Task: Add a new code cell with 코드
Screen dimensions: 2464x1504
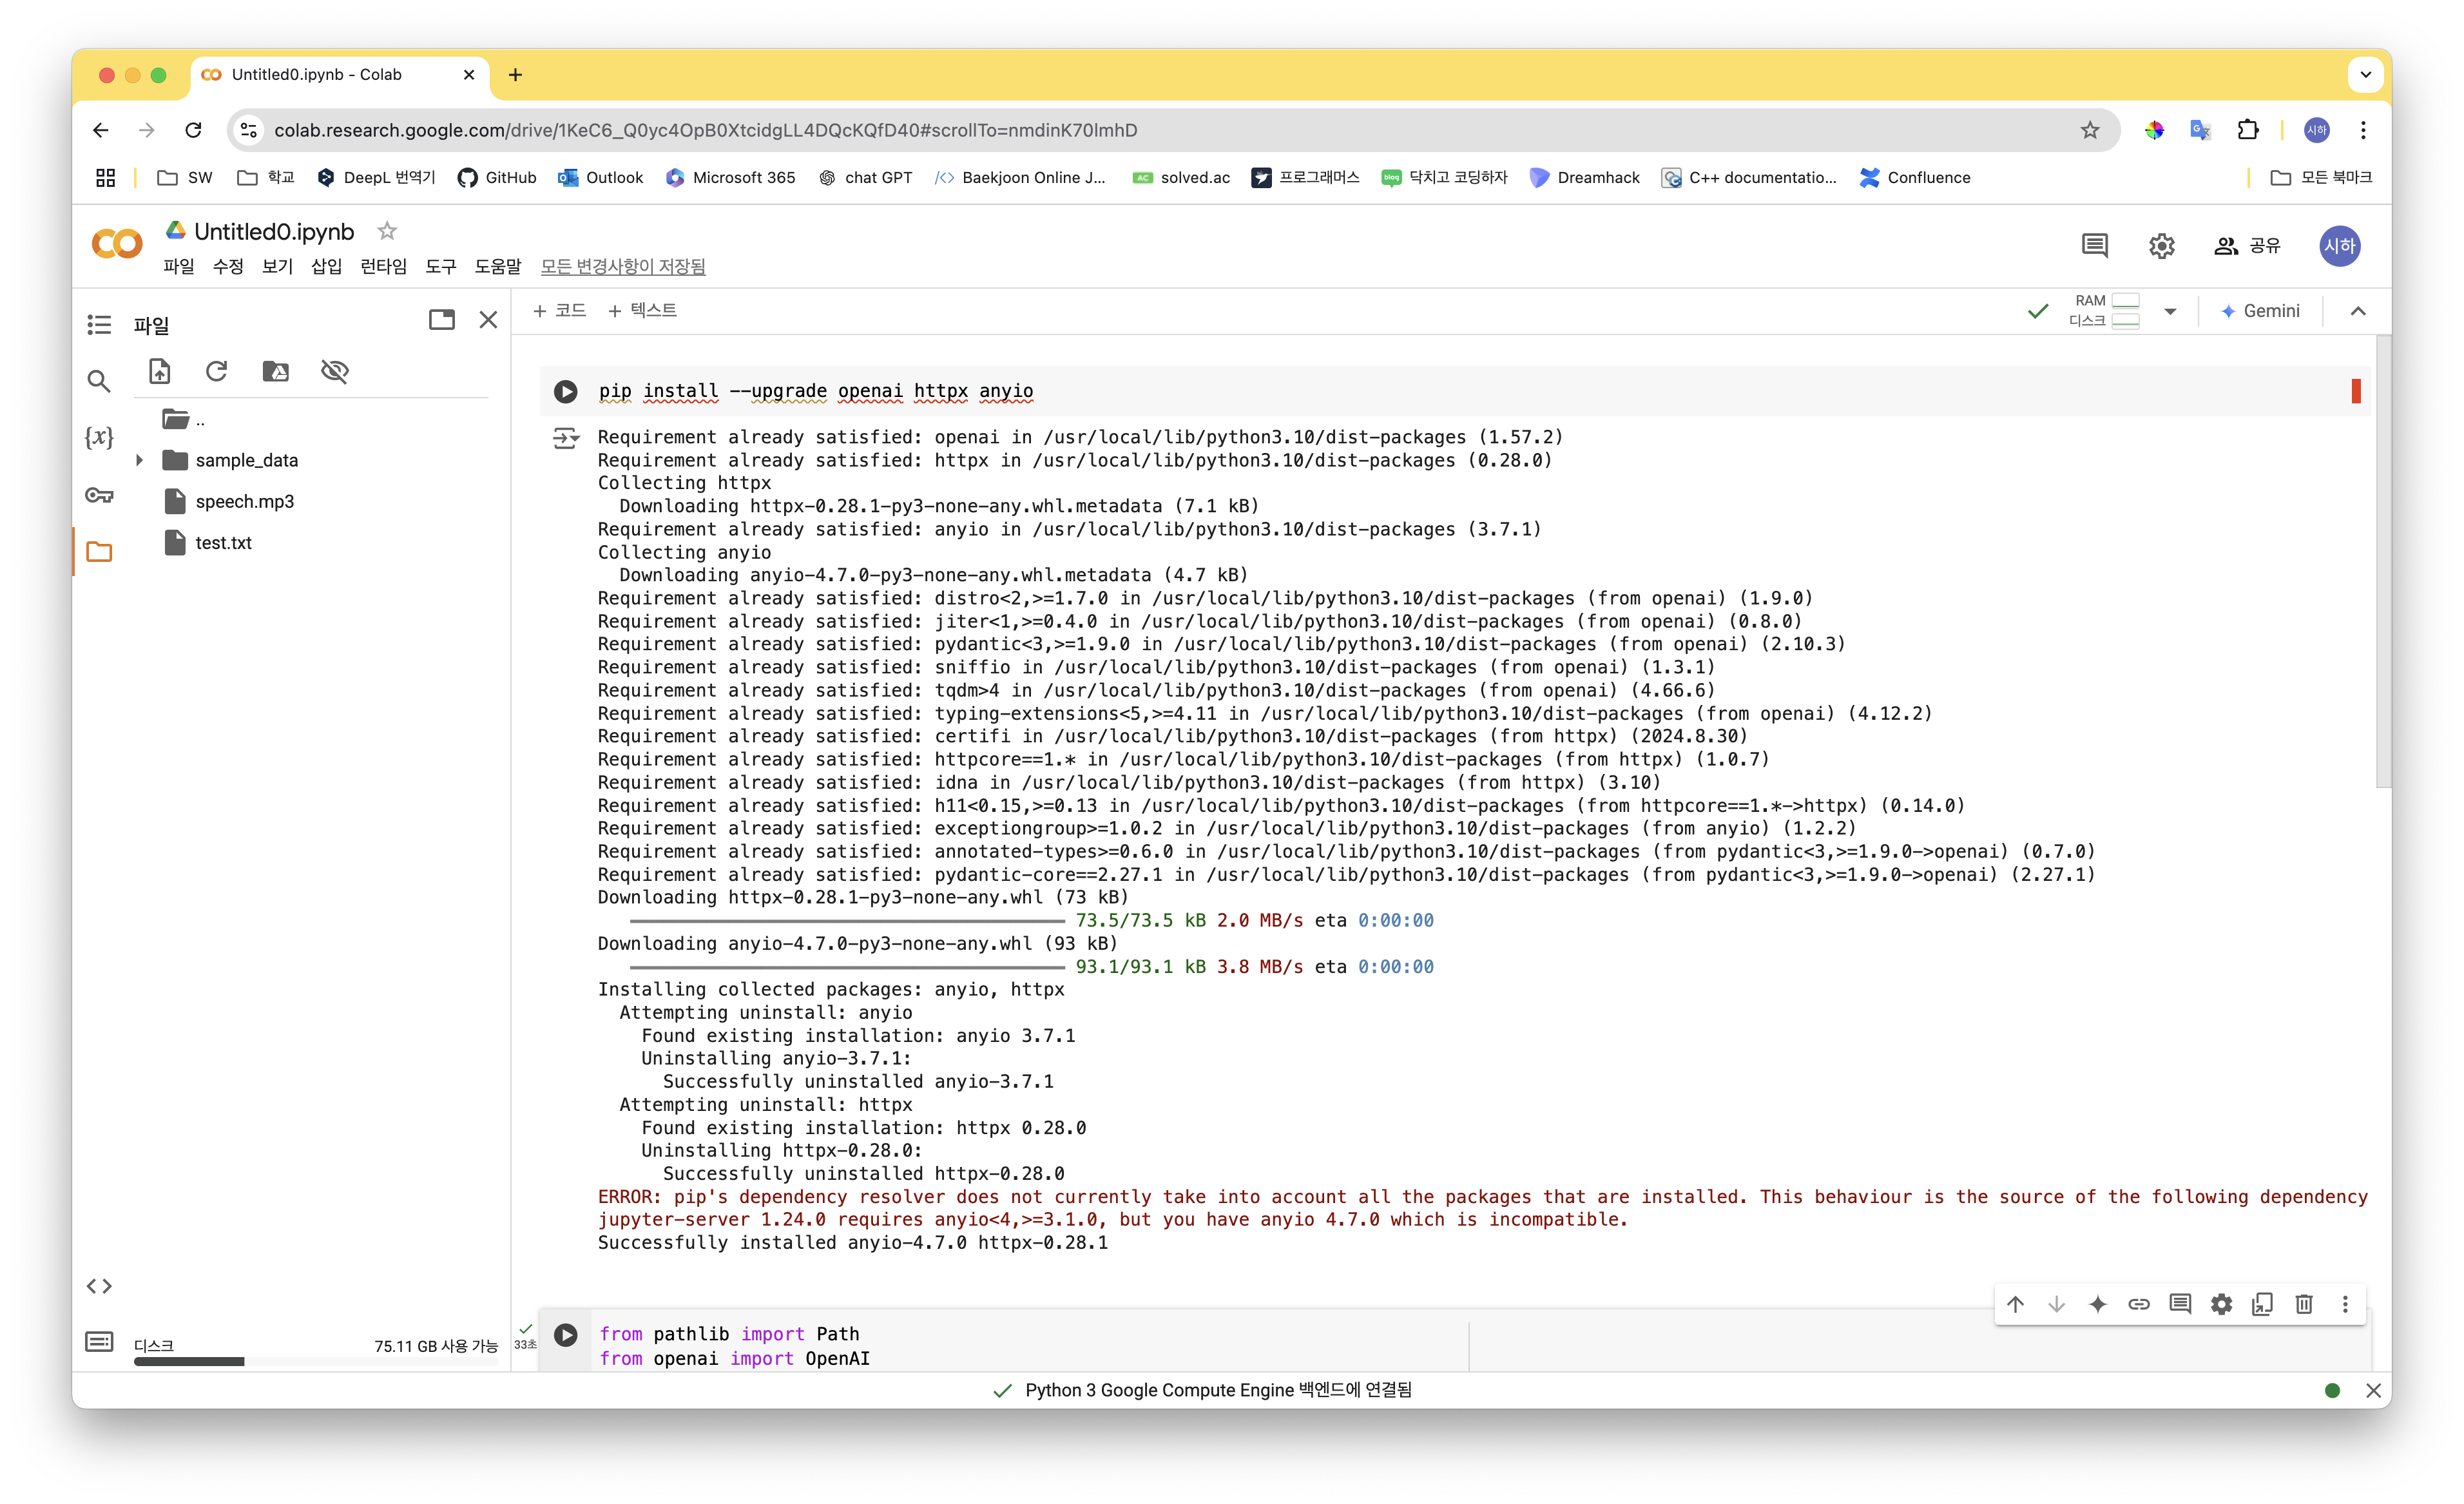Action: click(560, 310)
